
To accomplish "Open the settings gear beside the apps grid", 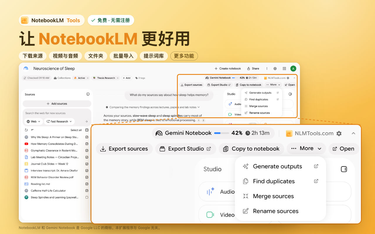I will (275, 68).
